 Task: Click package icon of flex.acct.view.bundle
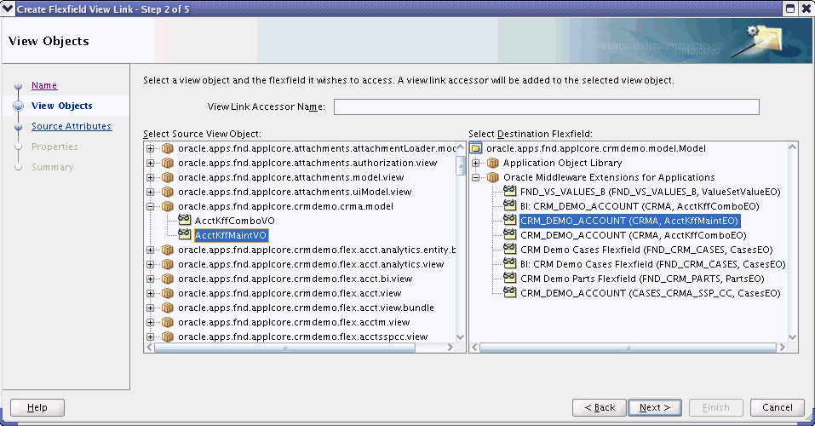167,308
